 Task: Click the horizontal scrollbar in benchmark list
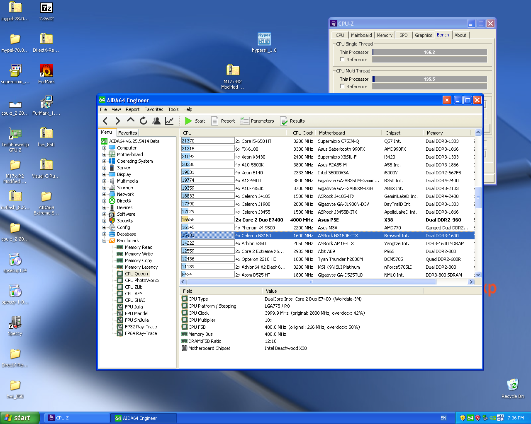[x=311, y=282]
